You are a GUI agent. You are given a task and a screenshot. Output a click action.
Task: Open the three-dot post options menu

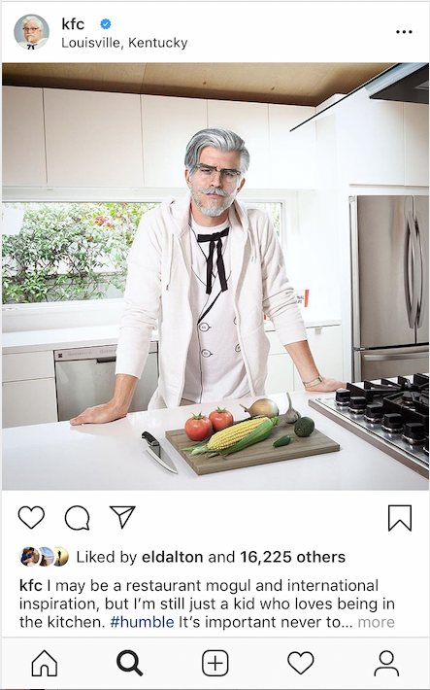click(x=404, y=32)
